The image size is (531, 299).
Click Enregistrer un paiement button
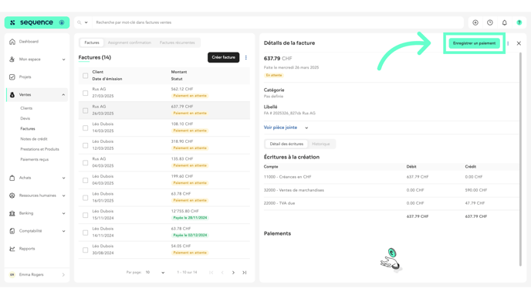[474, 43]
